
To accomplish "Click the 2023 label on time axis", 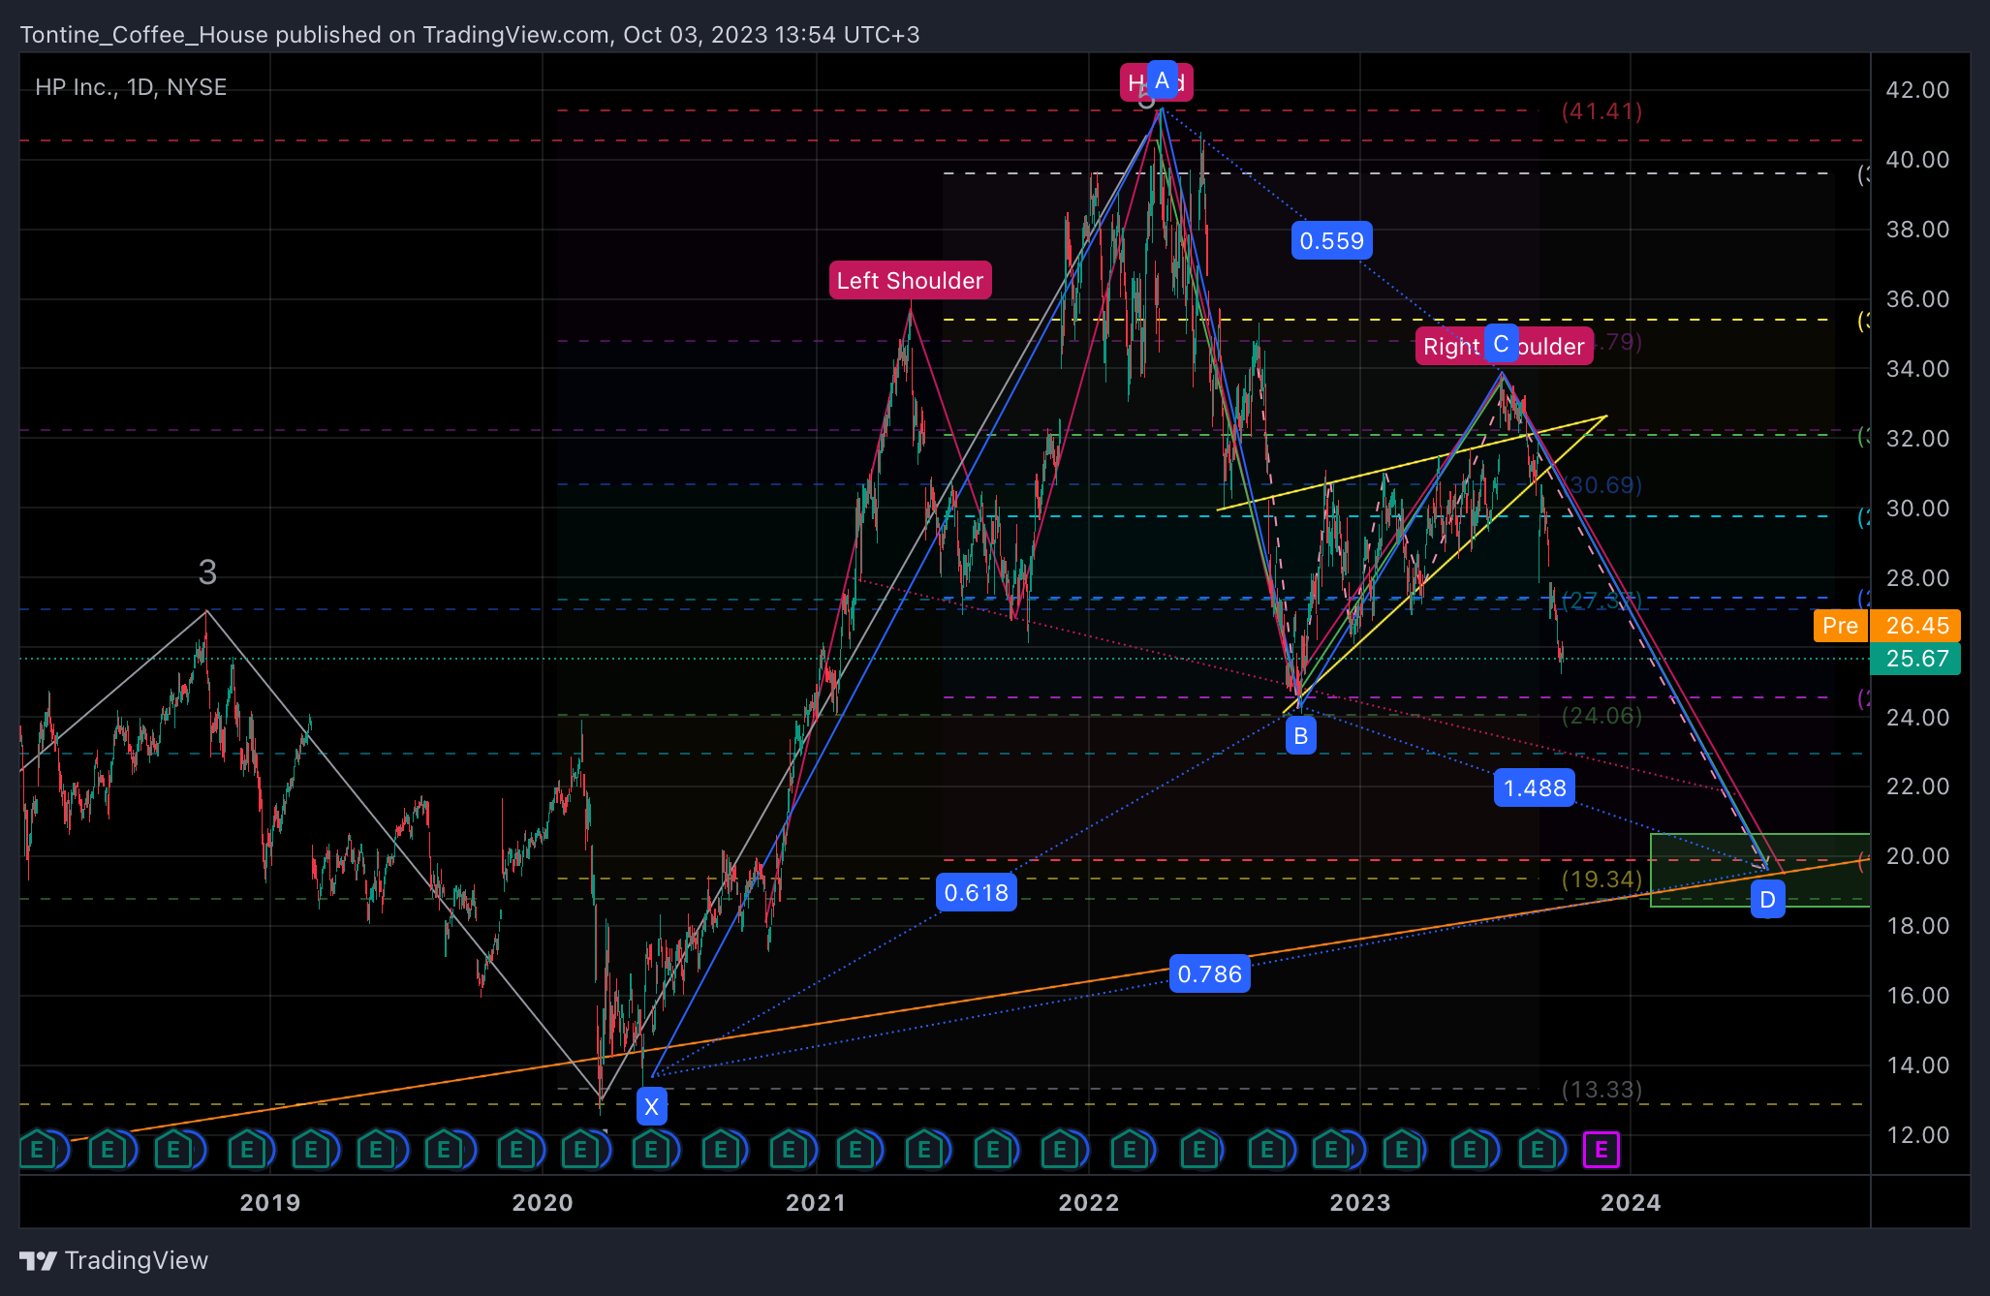I will [x=1360, y=1203].
